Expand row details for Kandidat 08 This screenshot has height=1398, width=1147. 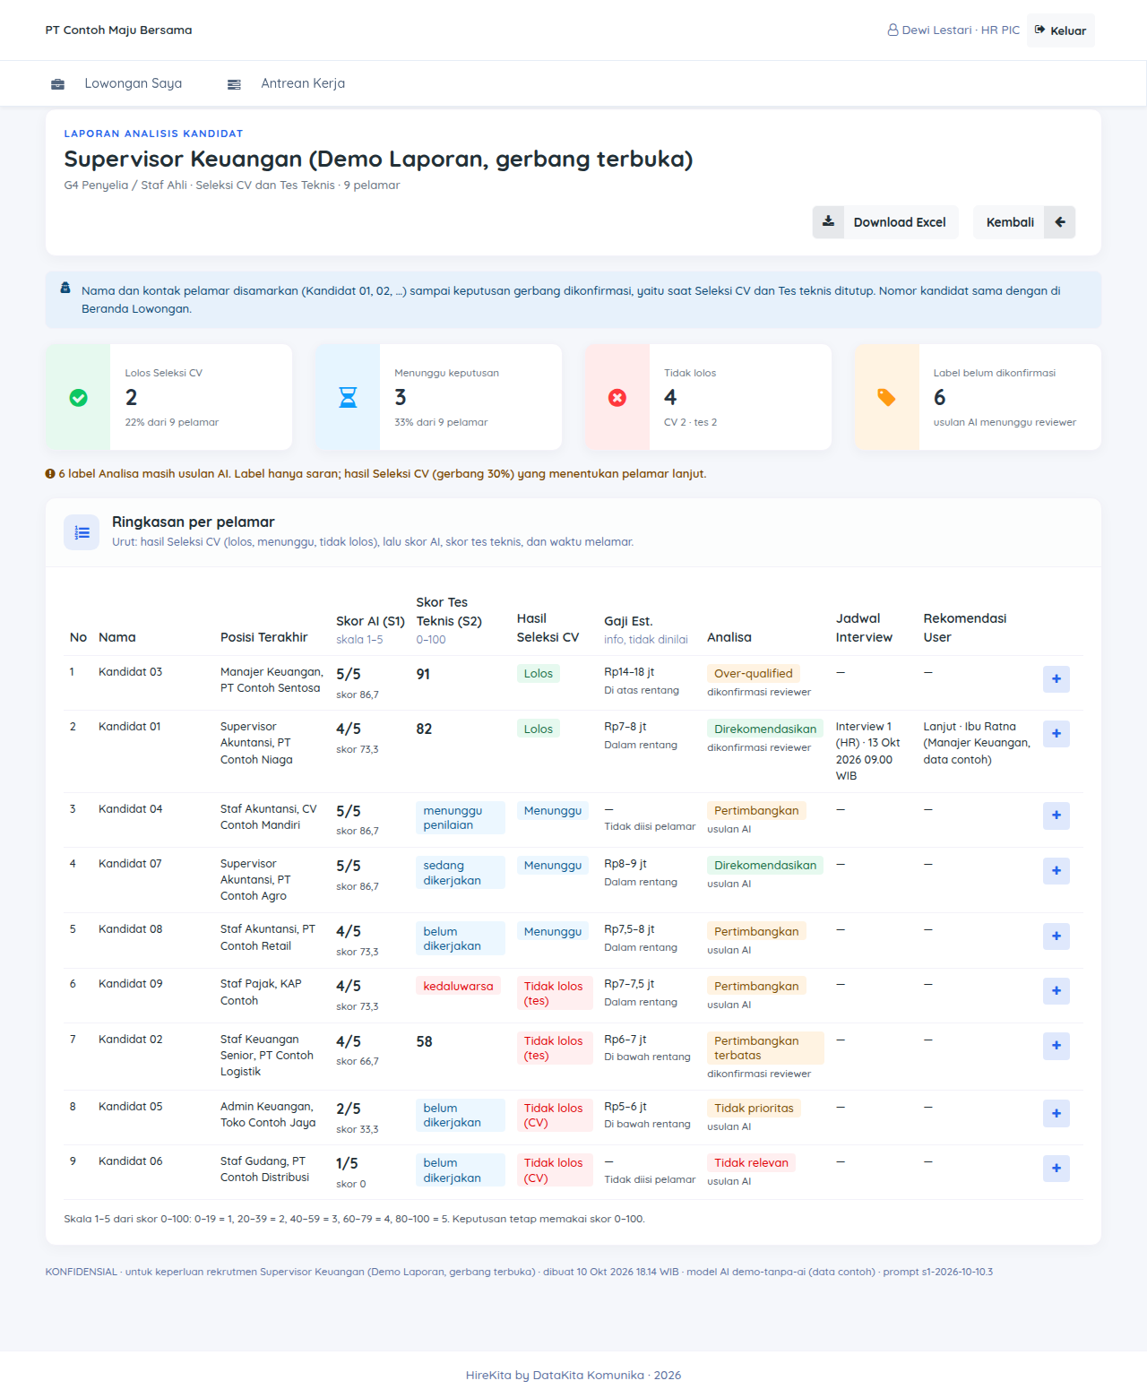point(1056,936)
